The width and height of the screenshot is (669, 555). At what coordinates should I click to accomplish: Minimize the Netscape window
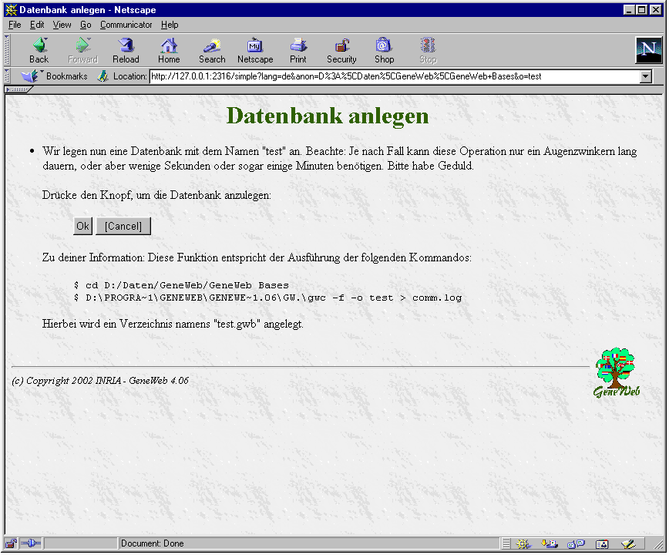(x=628, y=10)
